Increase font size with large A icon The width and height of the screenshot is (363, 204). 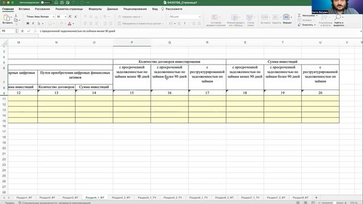click(x=70, y=16)
